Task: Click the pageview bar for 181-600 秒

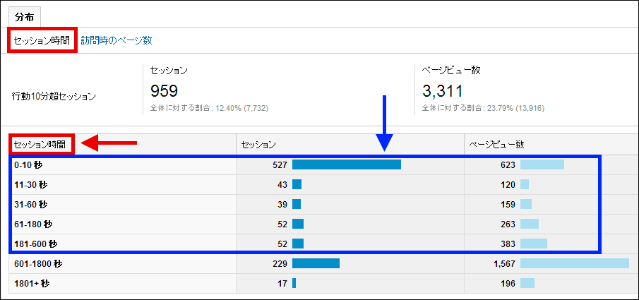Action: coord(533,244)
